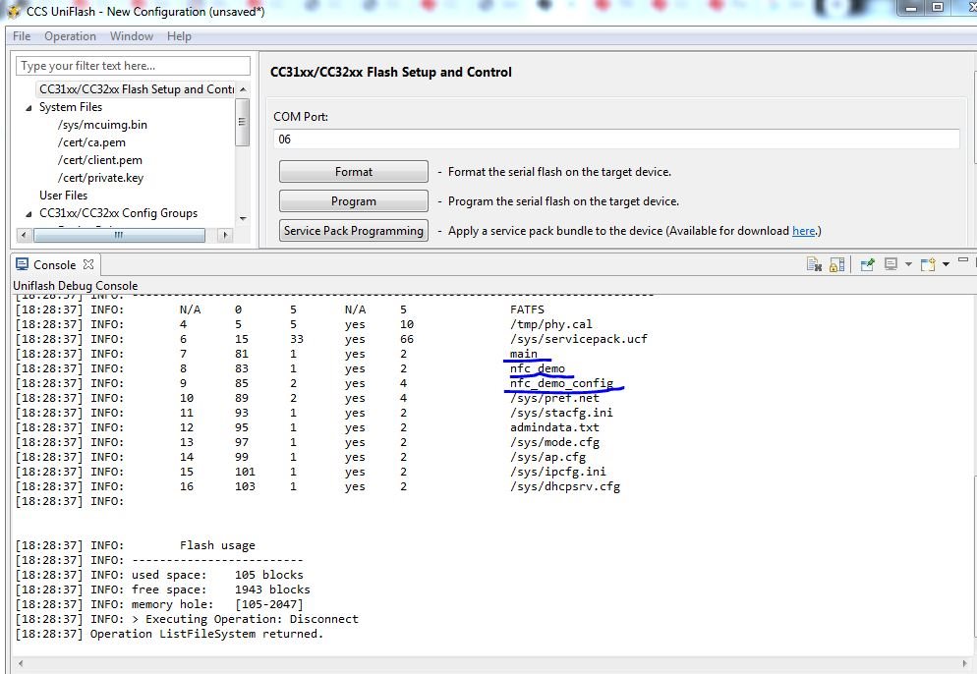Select the User Files tree item
977x674 pixels.
click(x=64, y=195)
